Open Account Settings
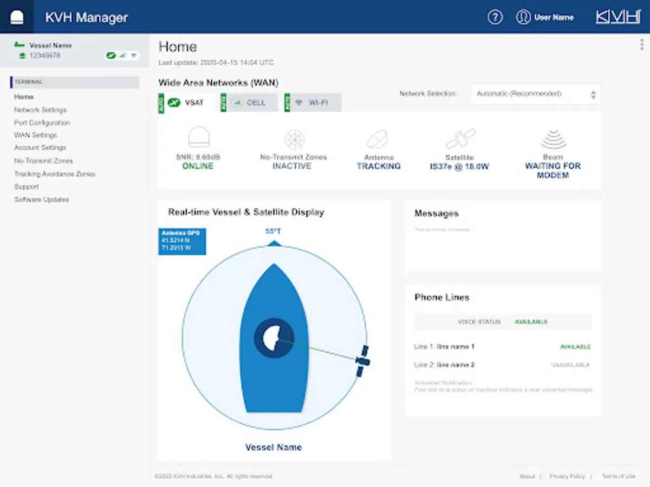 coord(40,148)
